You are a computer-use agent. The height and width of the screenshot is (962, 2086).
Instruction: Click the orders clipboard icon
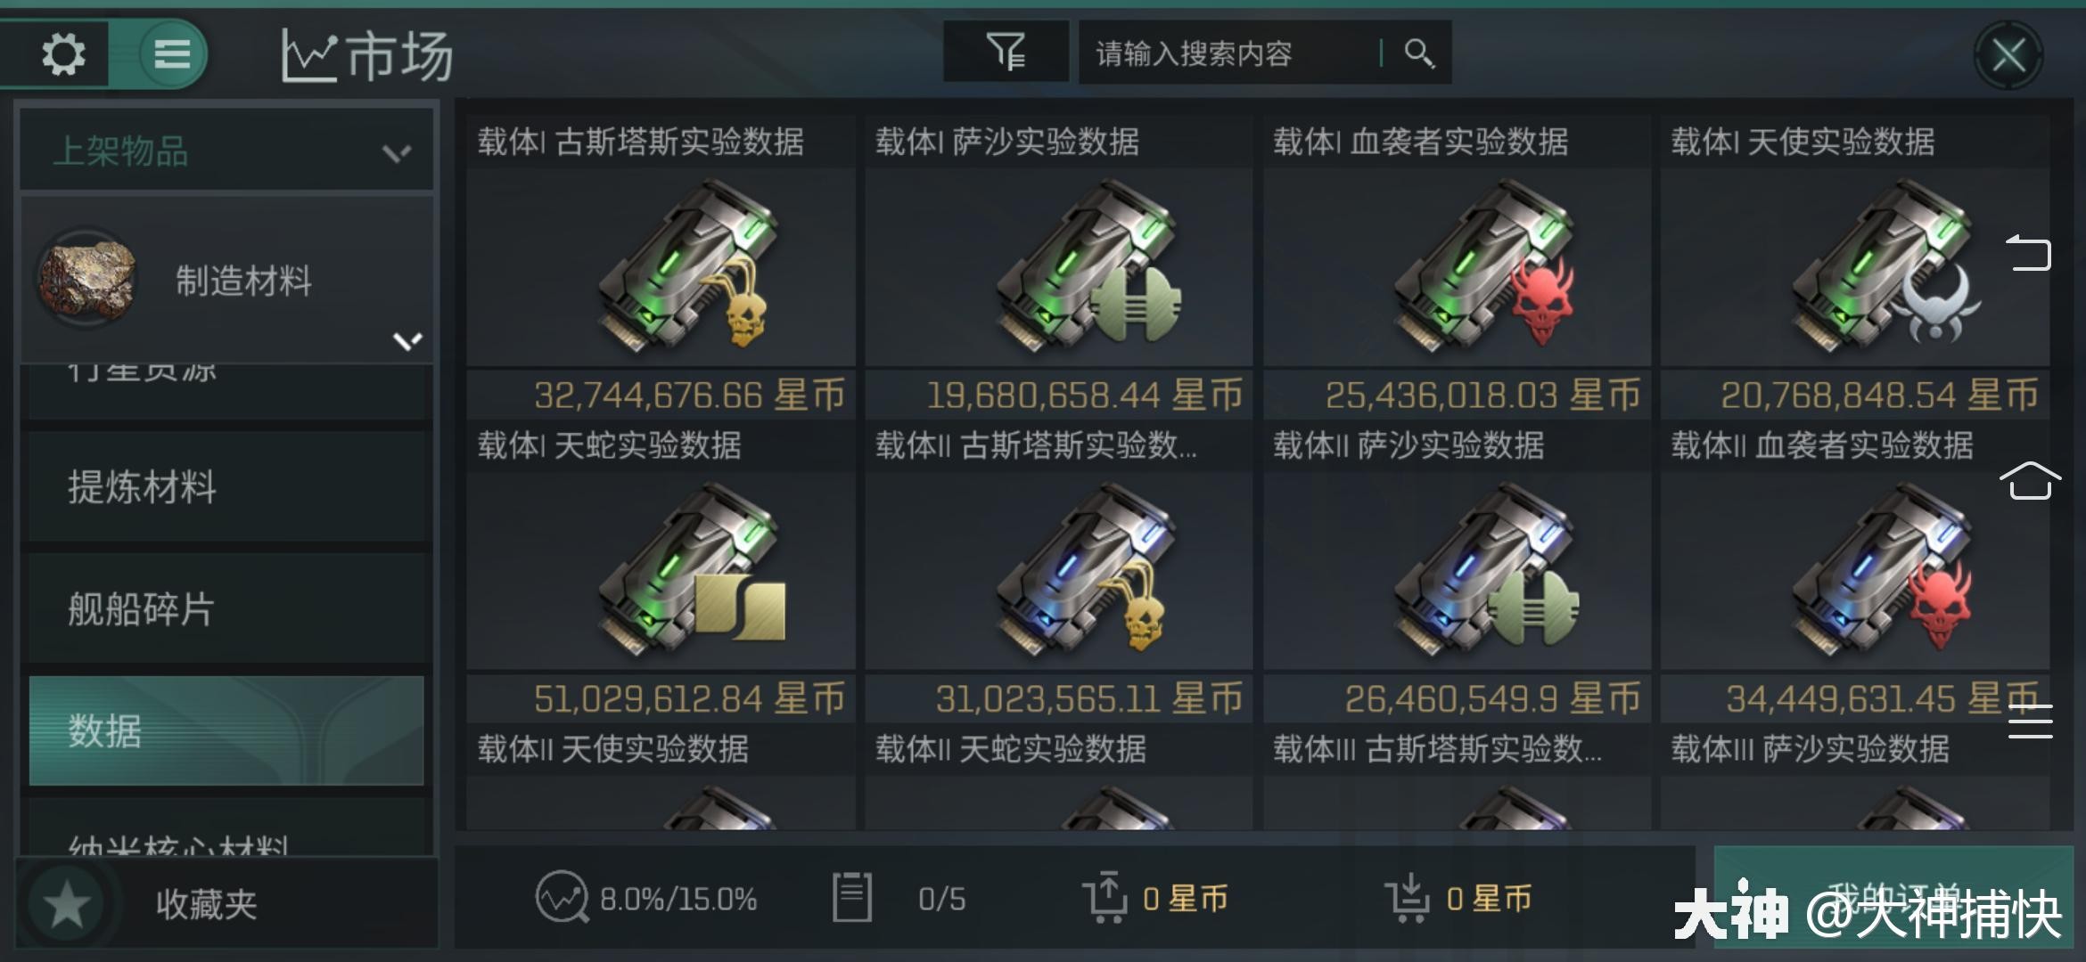851,897
